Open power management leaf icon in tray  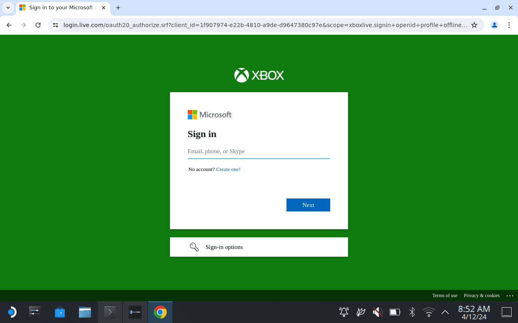click(x=361, y=312)
